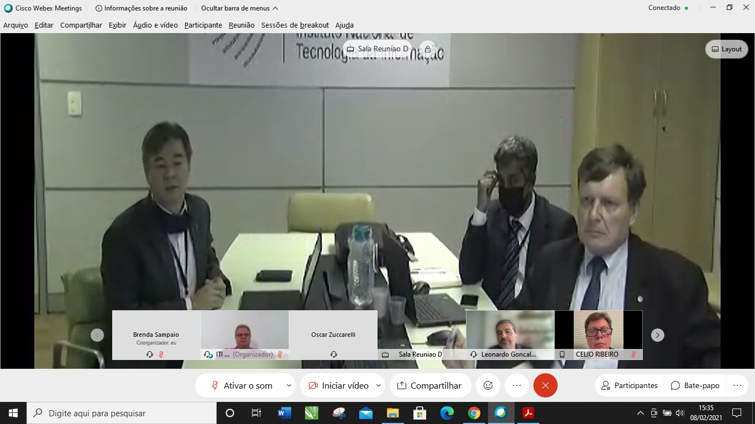Click the Webex icon in the taskbar

click(501, 413)
